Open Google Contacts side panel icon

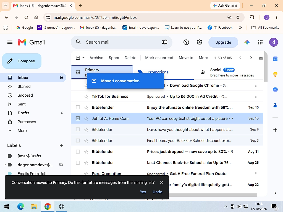point(275,105)
